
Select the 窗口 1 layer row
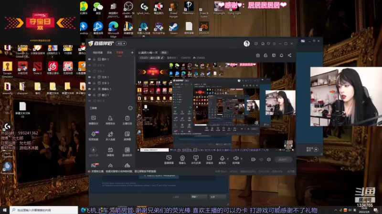[x=111, y=95]
